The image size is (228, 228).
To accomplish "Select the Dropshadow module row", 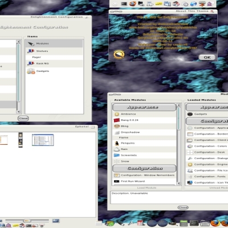I will click(x=144, y=132).
